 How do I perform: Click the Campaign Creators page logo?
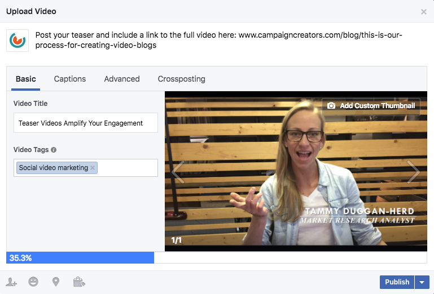pyautogui.click(x=17, y=41)
